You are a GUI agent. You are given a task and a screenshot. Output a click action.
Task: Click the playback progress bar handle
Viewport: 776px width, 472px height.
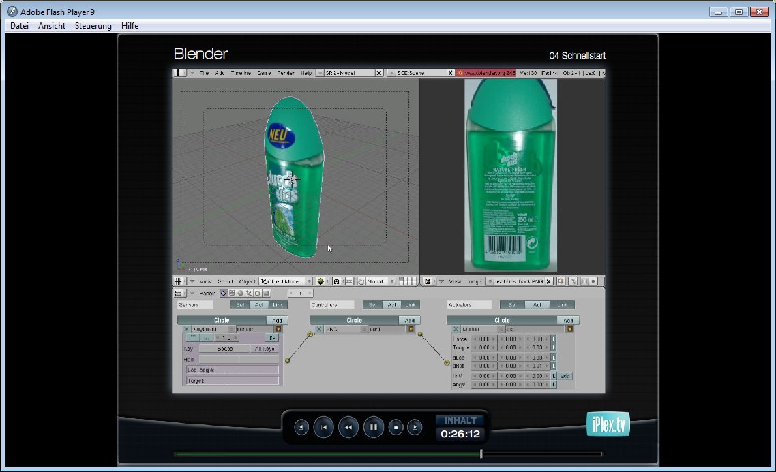coord(481,453)
